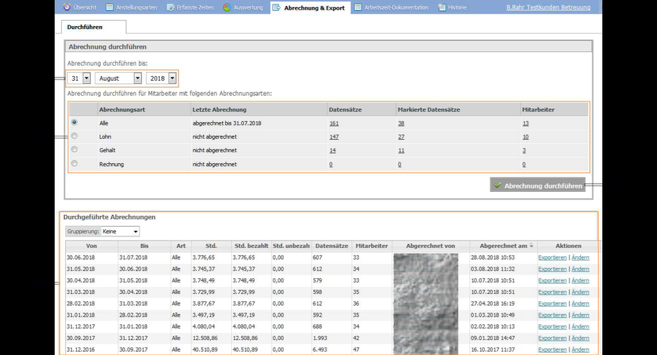Open the 14 Datensätze link for Gehalt
Screen dimensions: 657x355
(x=332, y=150)
